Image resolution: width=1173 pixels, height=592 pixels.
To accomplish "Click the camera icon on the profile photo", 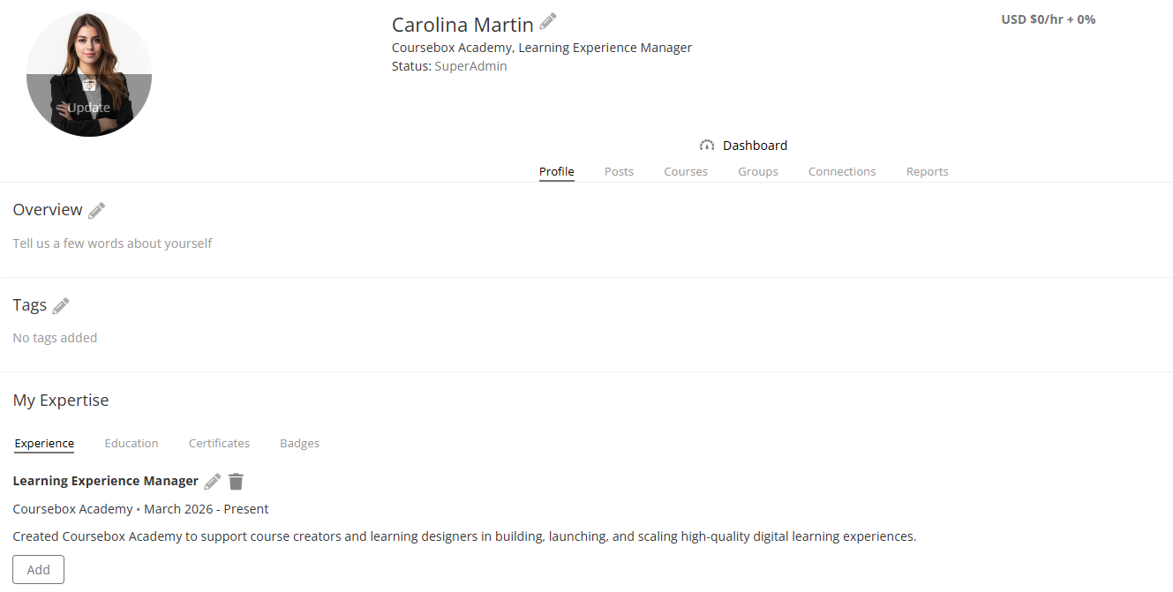I will click(x=89, y=86).
